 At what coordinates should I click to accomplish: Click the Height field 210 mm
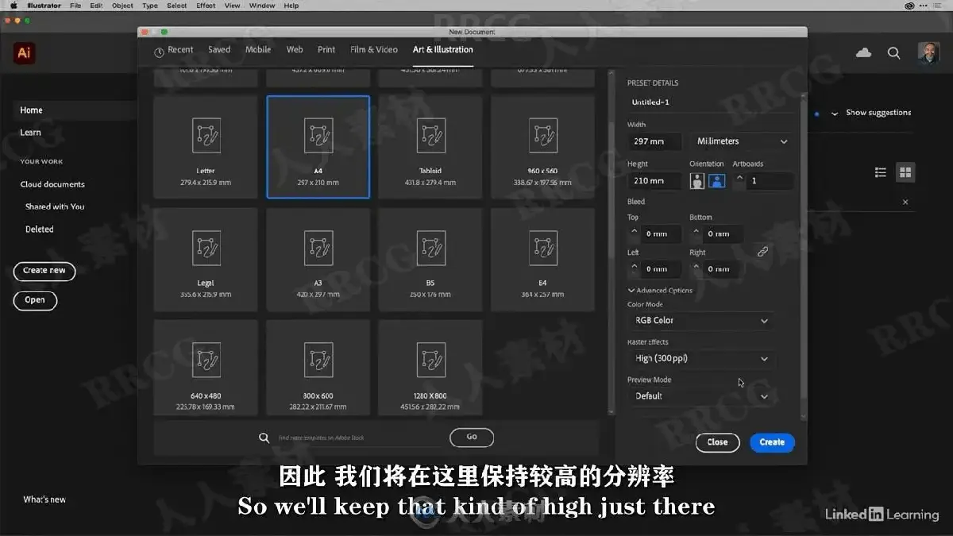pos(654,181)
